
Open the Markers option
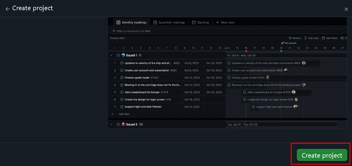pyautogui.click(x=294, y=38)
